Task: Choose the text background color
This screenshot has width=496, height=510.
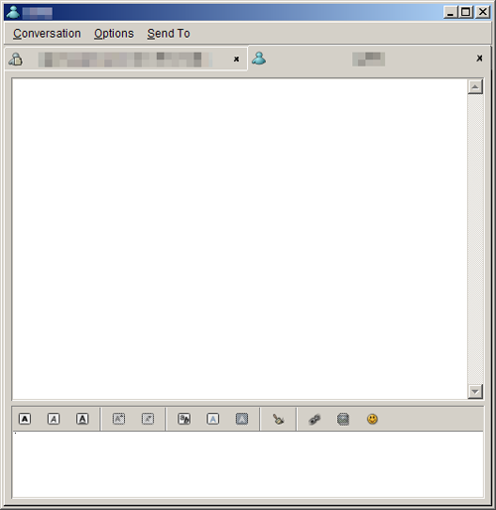Action: coord(242,419)
